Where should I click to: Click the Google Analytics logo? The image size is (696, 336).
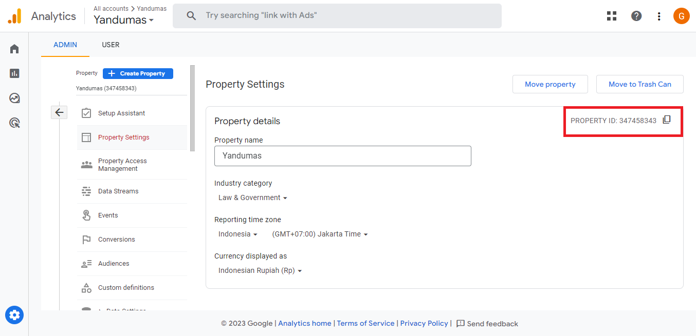(14, 16)
